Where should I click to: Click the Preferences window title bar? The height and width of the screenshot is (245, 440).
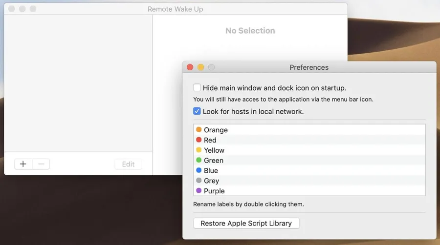(309, 67)
